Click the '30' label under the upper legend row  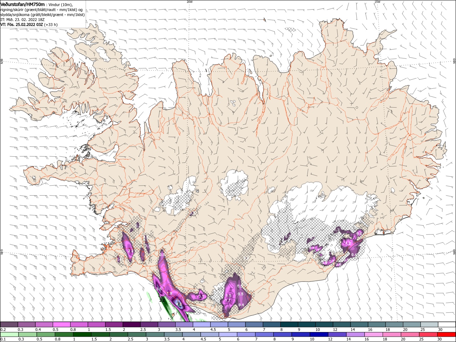click(440, 330)
